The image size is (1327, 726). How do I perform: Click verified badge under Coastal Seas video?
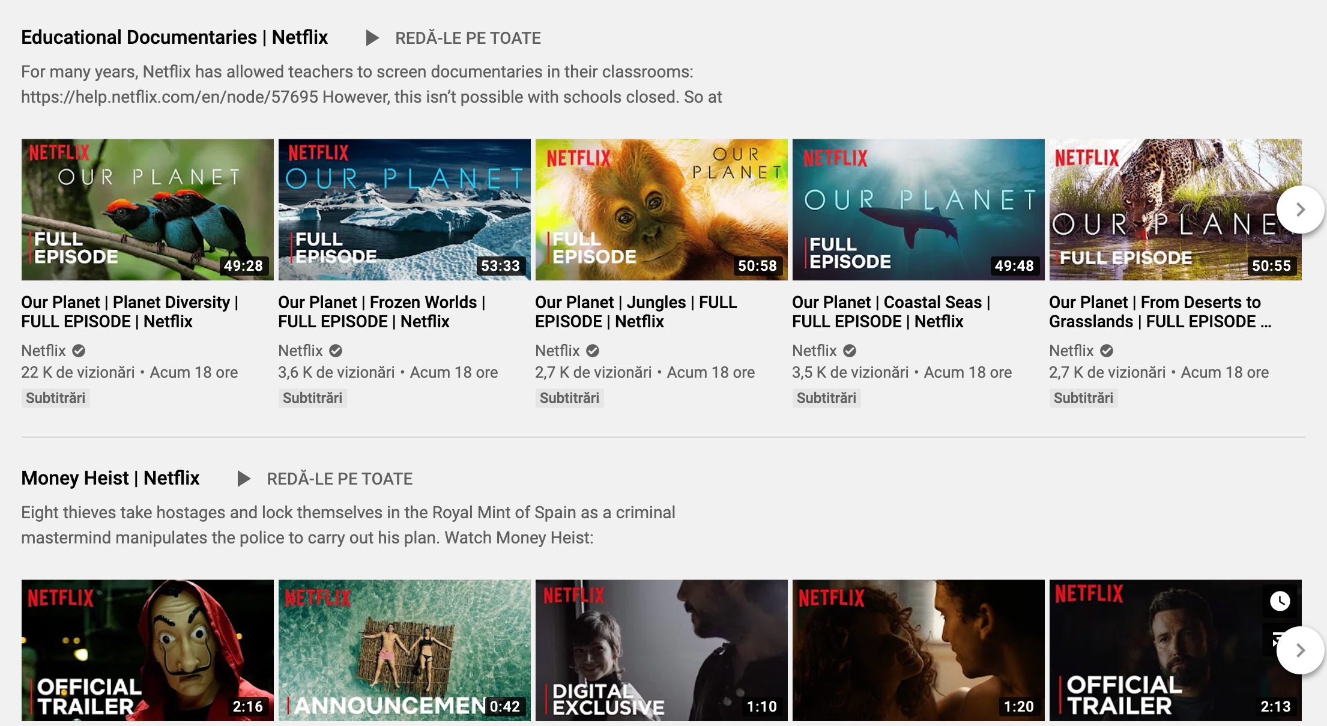point(850,351)
